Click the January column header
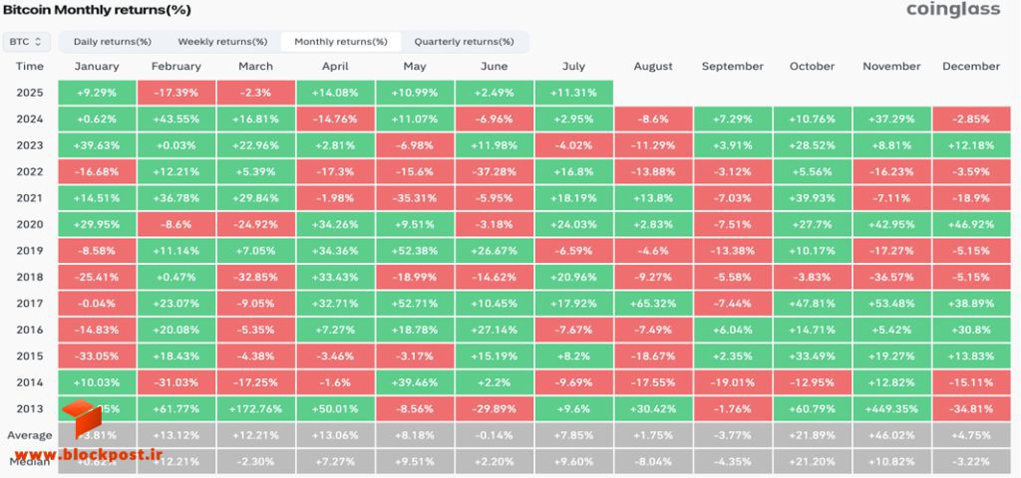The image size is (1021, 478). tap(97, 67)
